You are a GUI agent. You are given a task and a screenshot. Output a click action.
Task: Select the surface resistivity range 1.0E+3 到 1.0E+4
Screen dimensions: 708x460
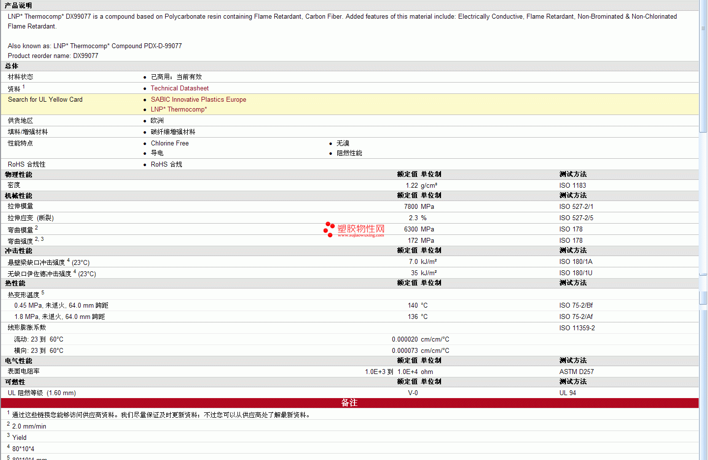(x=391, y=372)
